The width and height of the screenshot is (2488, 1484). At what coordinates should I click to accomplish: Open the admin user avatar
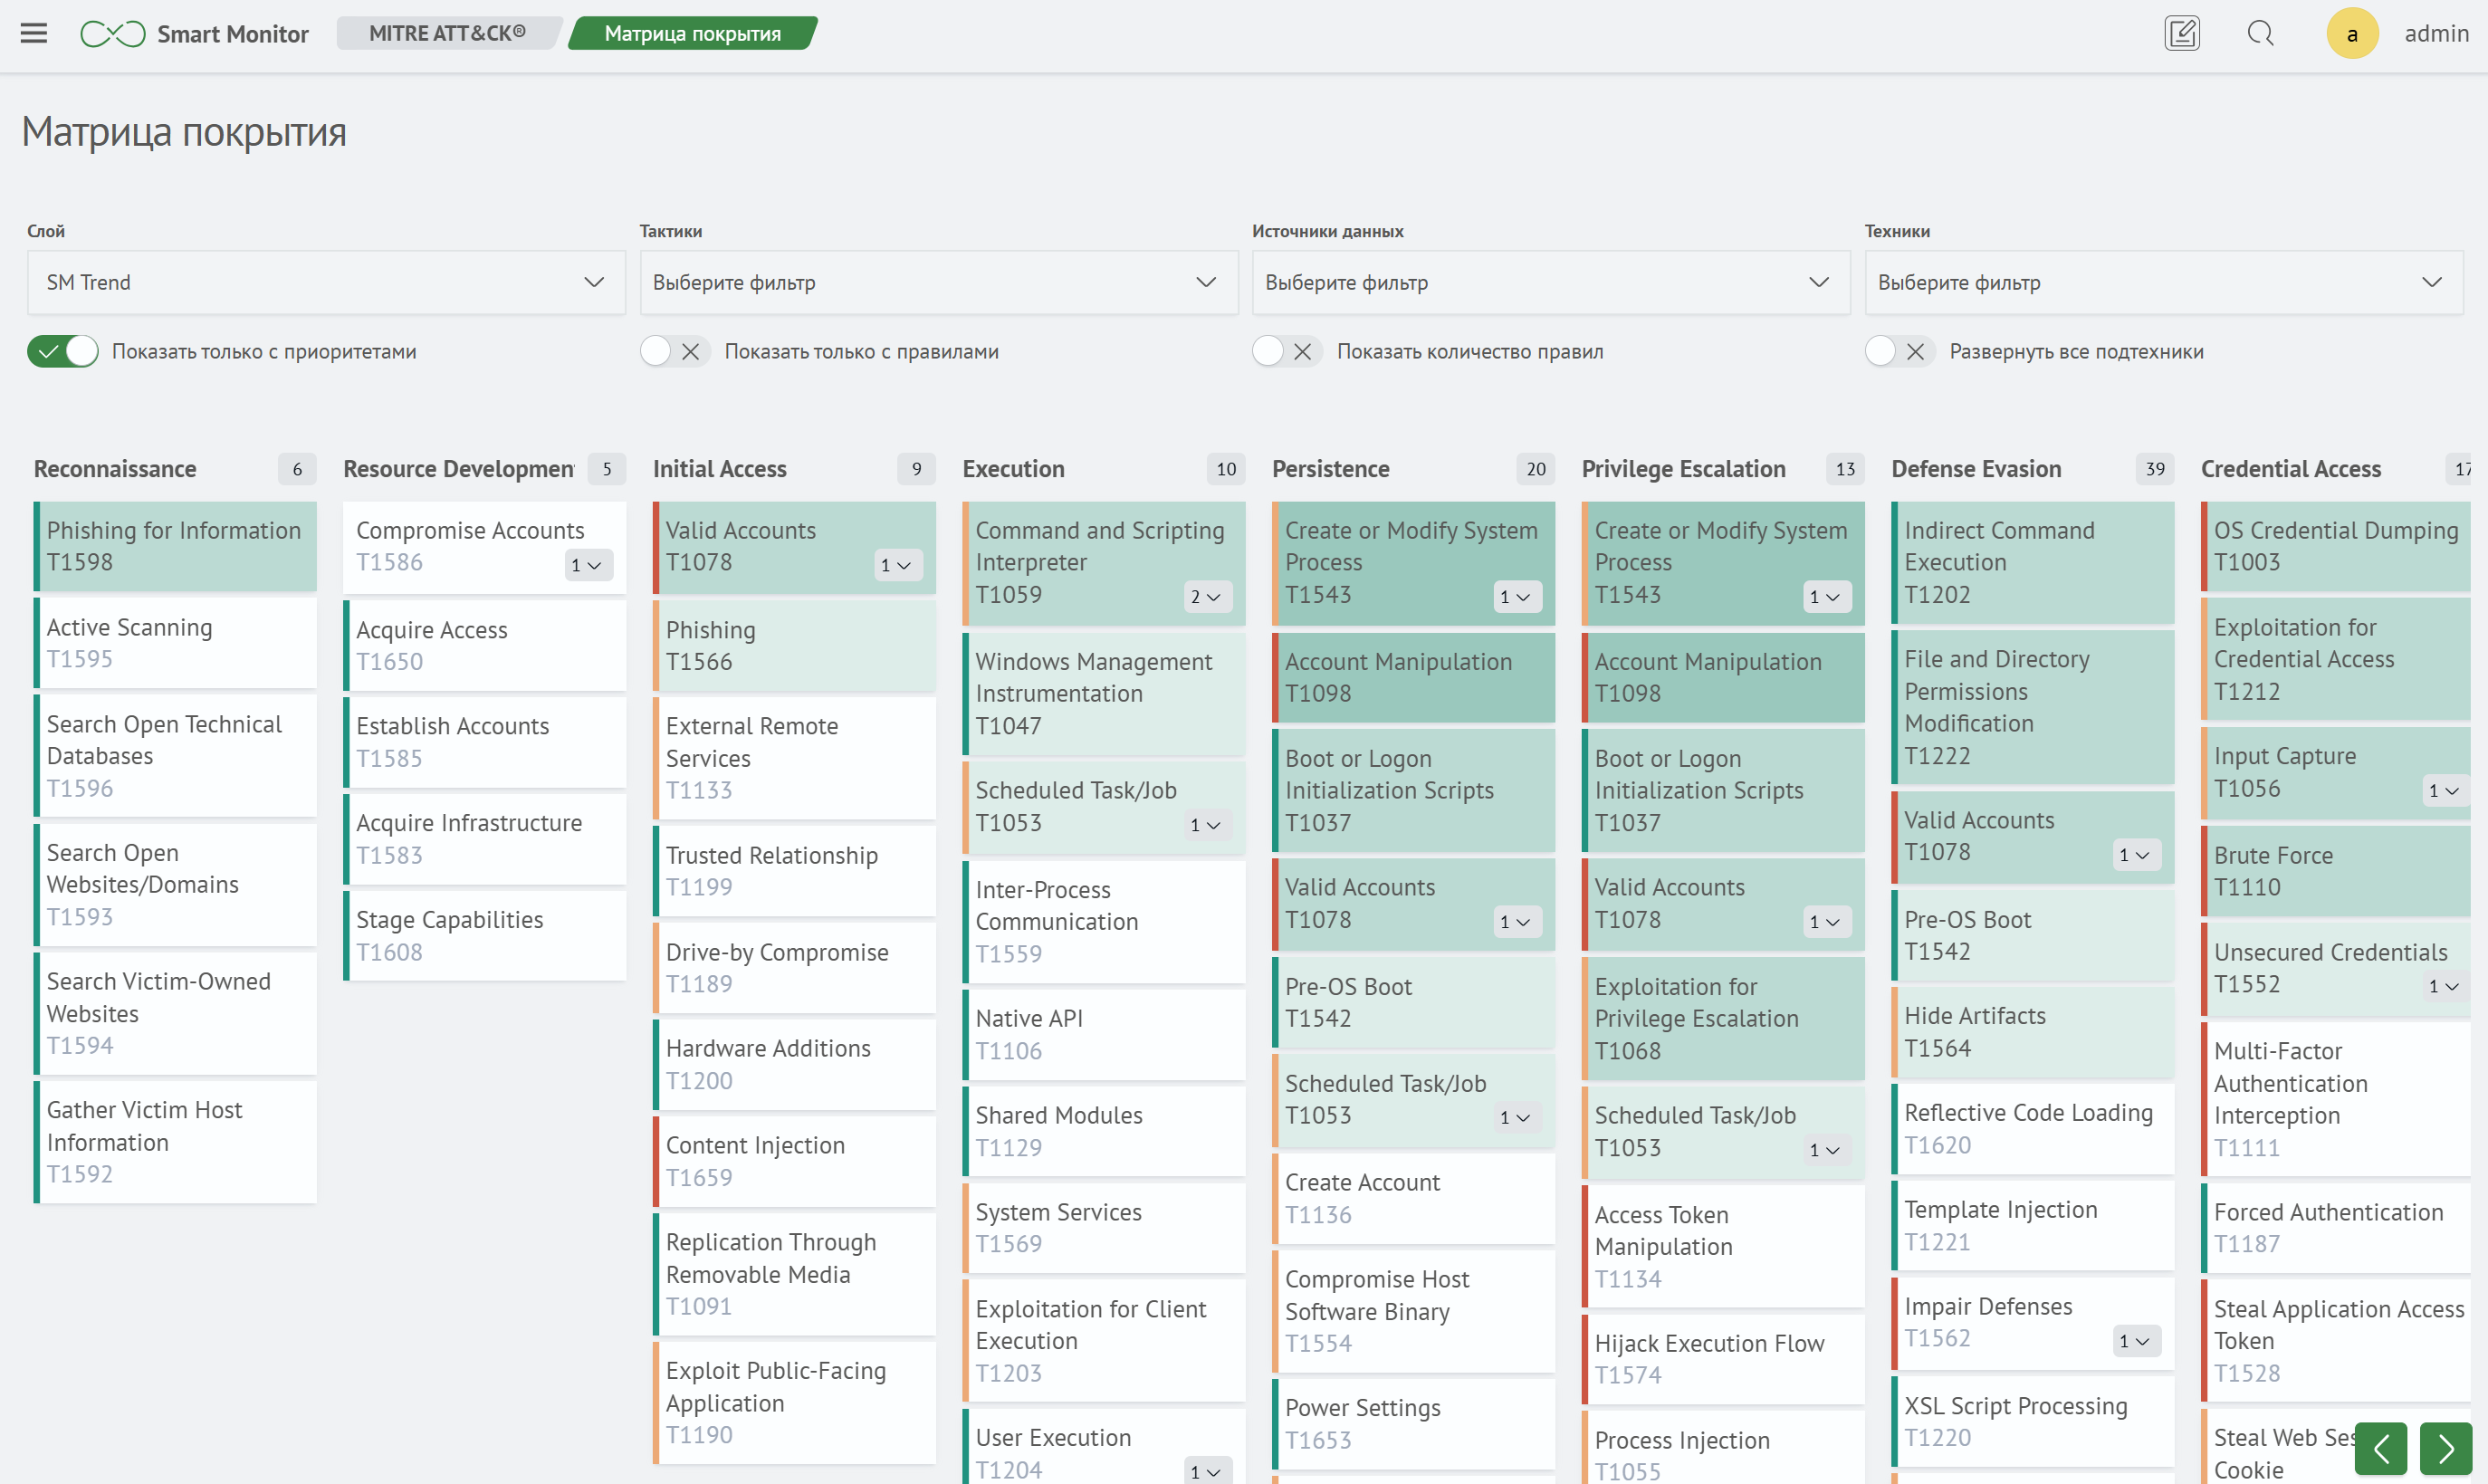pyautogui.click(x=2351, y=33)
